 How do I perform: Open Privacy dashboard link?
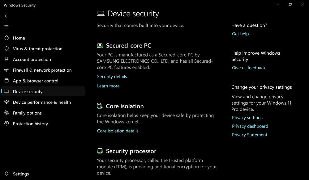250,126
